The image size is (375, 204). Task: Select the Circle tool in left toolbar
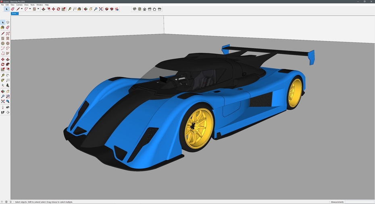pyautogui.click(x=3, y=43)
